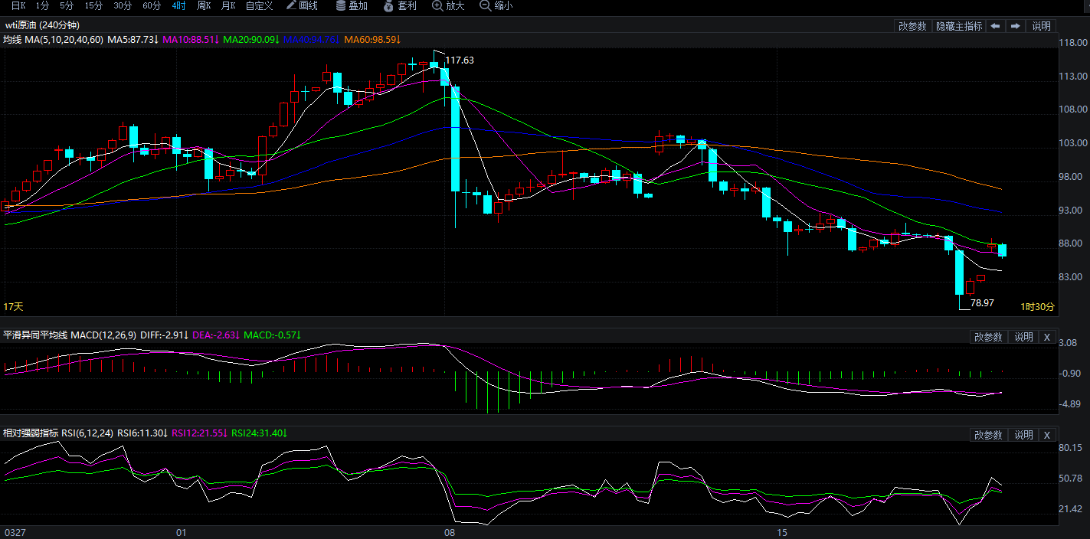
Task: Switch to the 60分 timeframe
Action: (x=152, y=6)
